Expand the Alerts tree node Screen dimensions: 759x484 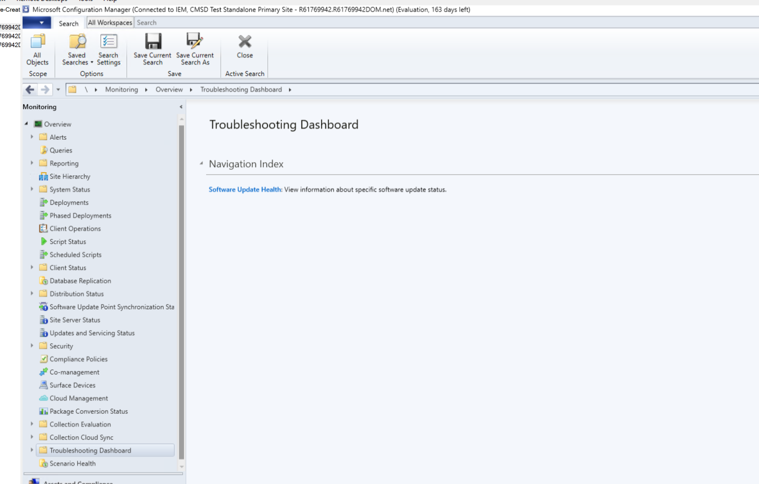(x=32, y=137)
